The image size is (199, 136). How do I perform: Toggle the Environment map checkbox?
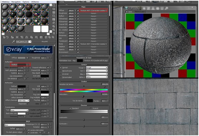78,52
